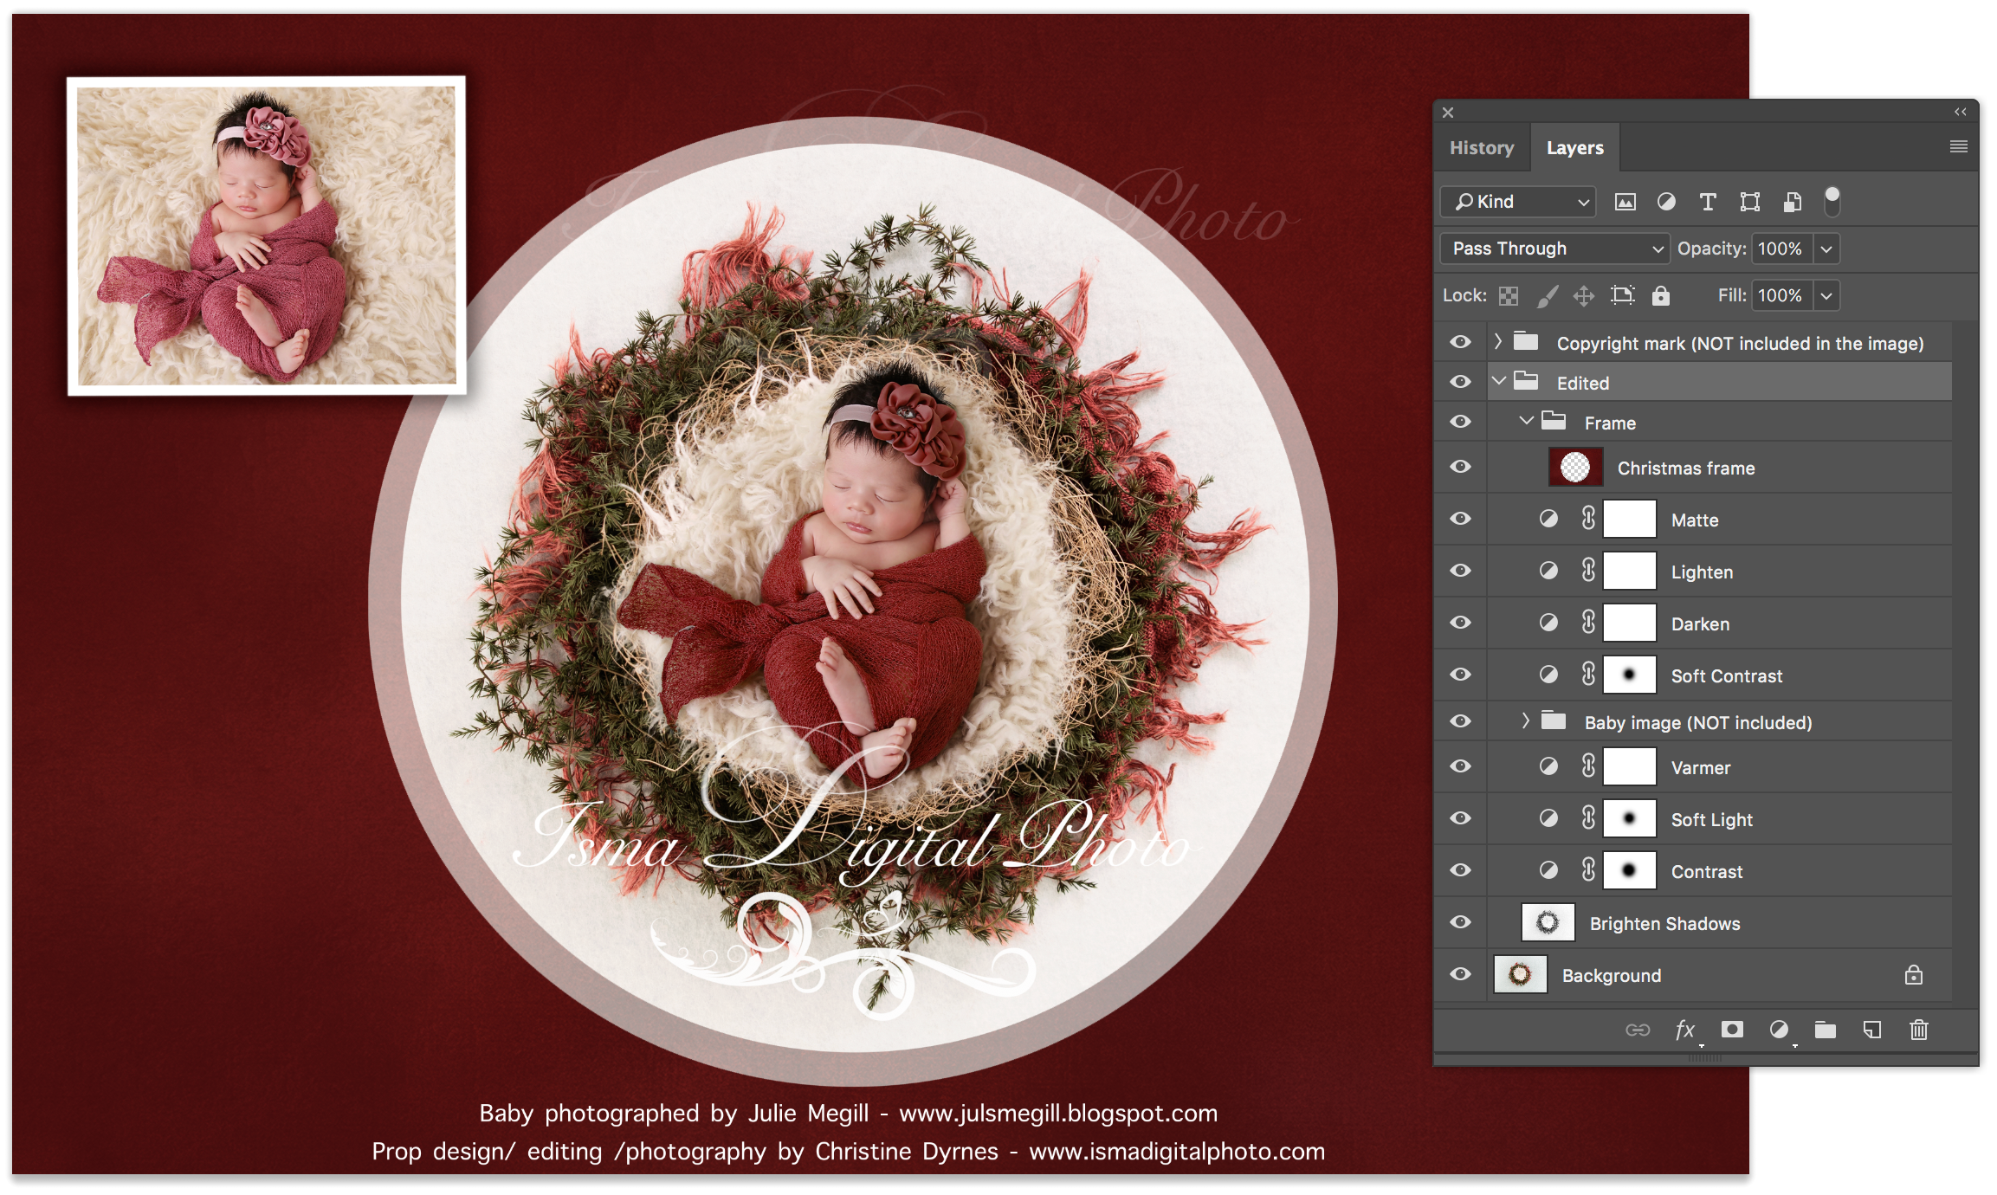Toggle visibility of Matte layer
The height and width of the screenshot is (1195, 1997).
point(1461,520)
